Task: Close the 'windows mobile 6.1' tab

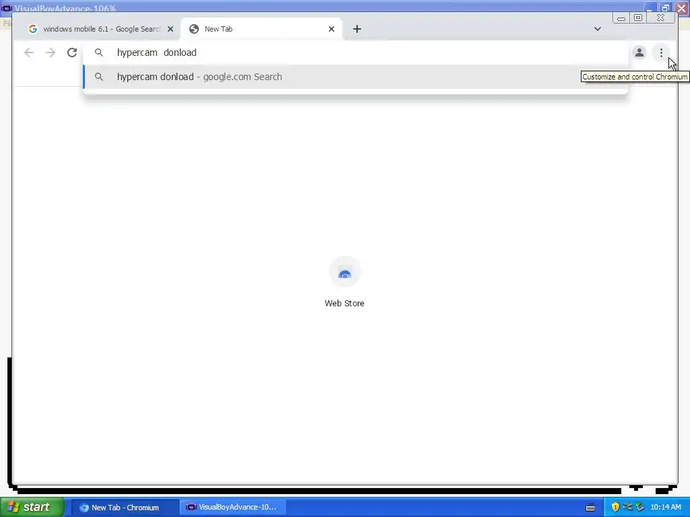Action: point(170,29)
